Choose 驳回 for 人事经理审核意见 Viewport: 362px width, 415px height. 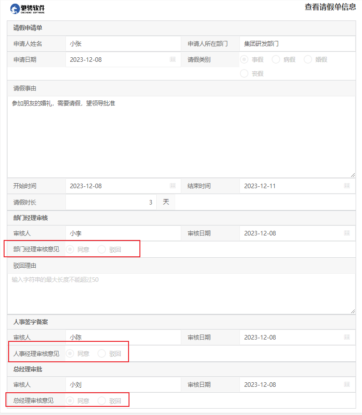coord(102,354)
